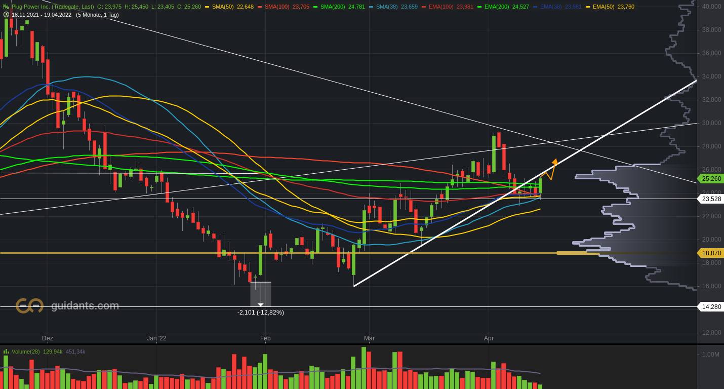Select the EMA(38) indicator label
Viewport: 724px width, 389px height.
(551, 7)
